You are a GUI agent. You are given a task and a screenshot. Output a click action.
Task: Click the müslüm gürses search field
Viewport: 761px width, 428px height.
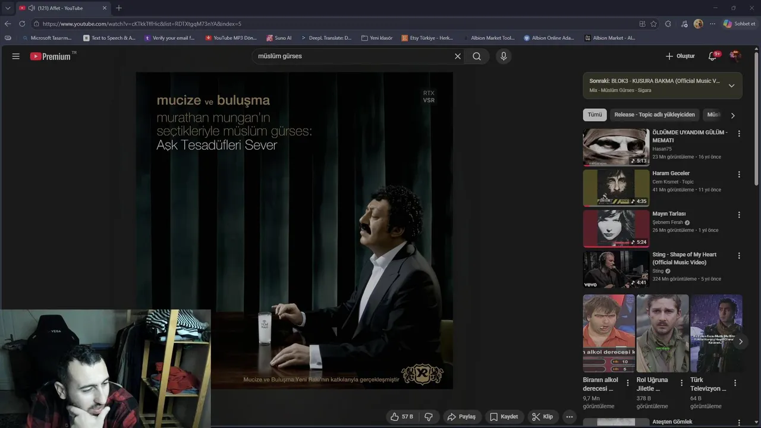[351, 56]
